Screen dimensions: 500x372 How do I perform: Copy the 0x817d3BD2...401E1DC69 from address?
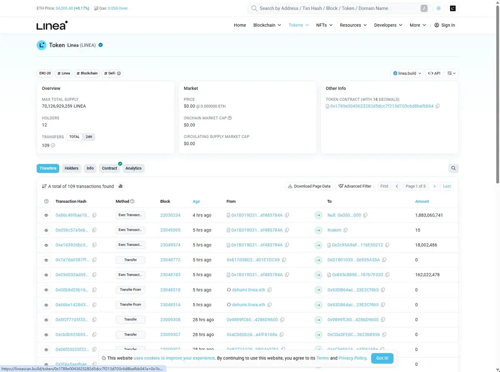(284, 260)
